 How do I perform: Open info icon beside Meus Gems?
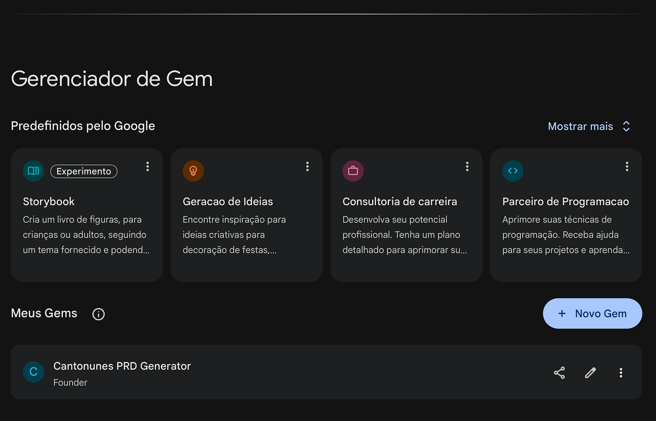(98, 314)
